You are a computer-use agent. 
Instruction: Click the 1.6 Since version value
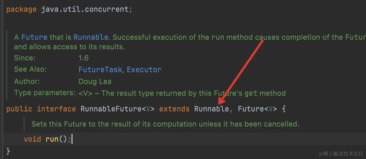[x=84, y=58]
